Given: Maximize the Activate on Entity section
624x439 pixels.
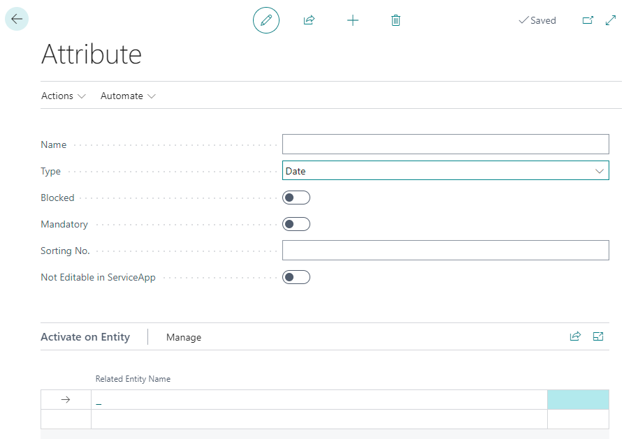Looking at the screenshot, I should [598, 336].
